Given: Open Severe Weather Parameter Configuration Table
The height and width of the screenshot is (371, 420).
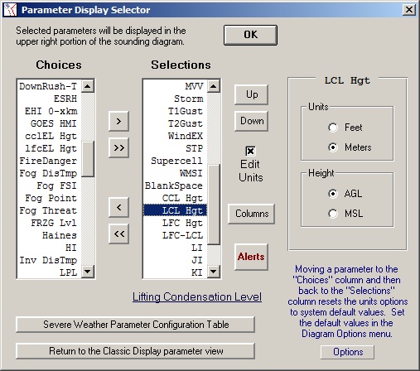Looking at the screenshot, I should pos(136,325).
